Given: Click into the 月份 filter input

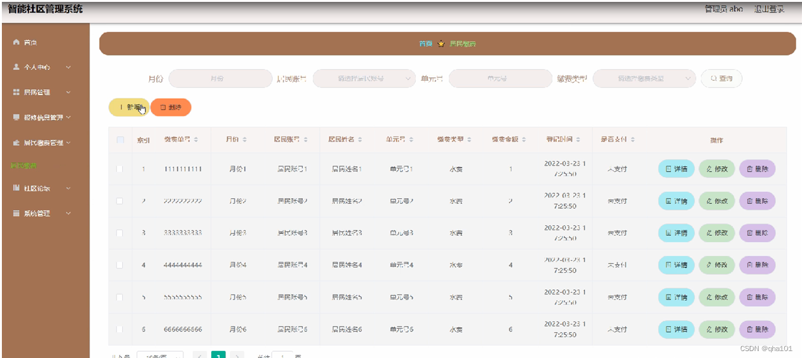Looking at the screenshot, I should [221, 79].
